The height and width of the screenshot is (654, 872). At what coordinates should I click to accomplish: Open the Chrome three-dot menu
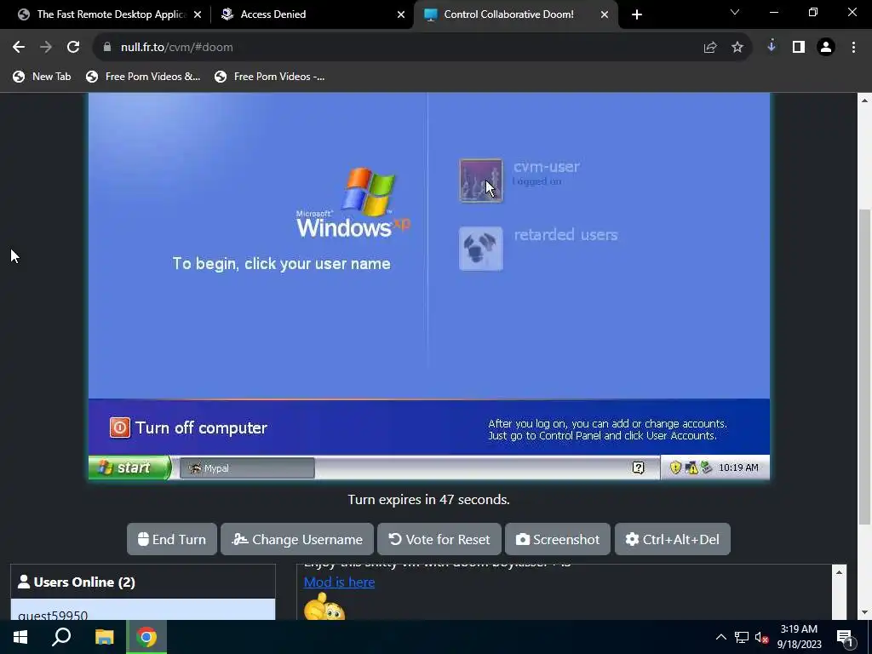[x=853, y=48]
